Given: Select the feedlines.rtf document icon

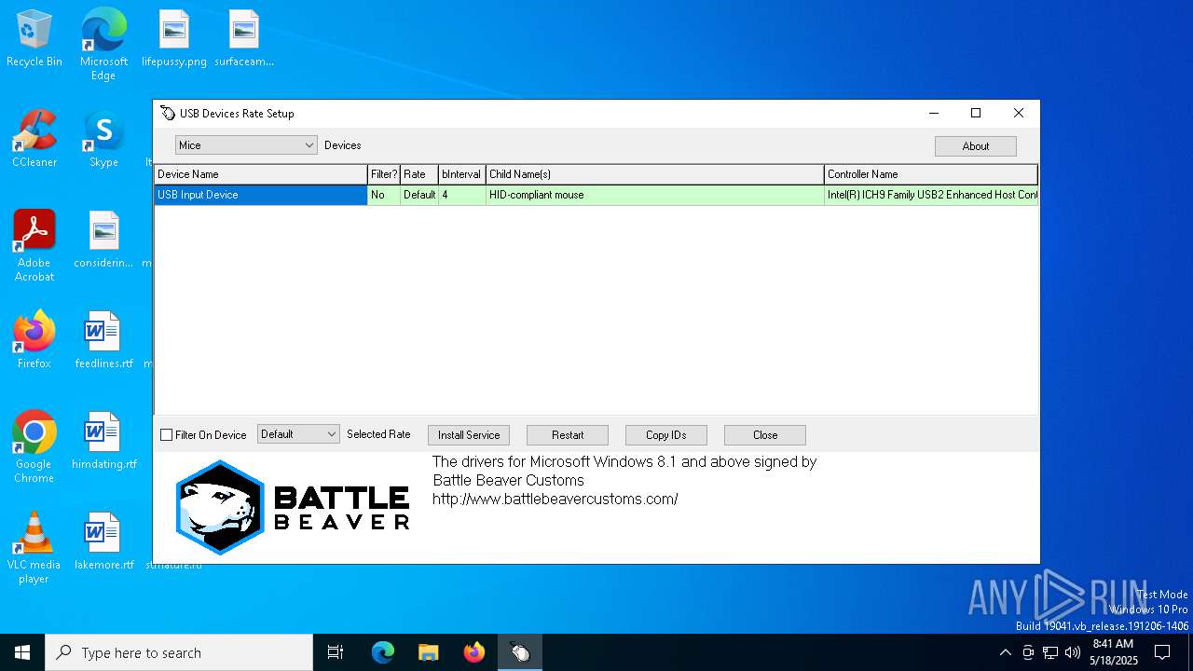Looking at the screenshot, I should pyautogui.click(x=103, y=340).
